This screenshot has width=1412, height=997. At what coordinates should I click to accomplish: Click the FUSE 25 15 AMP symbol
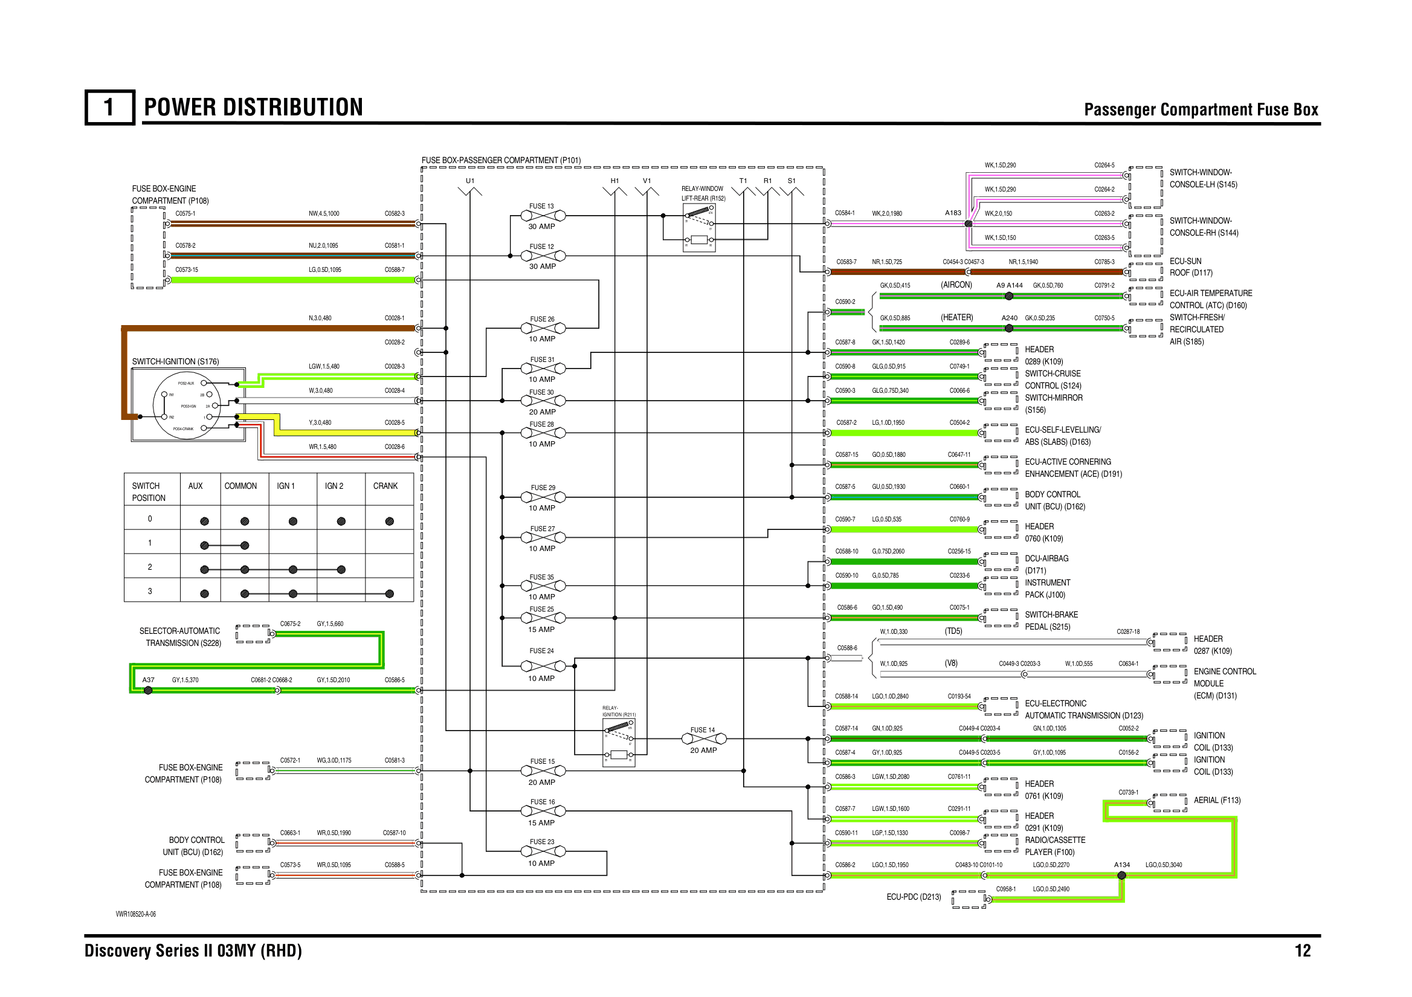tap(543, 618)
